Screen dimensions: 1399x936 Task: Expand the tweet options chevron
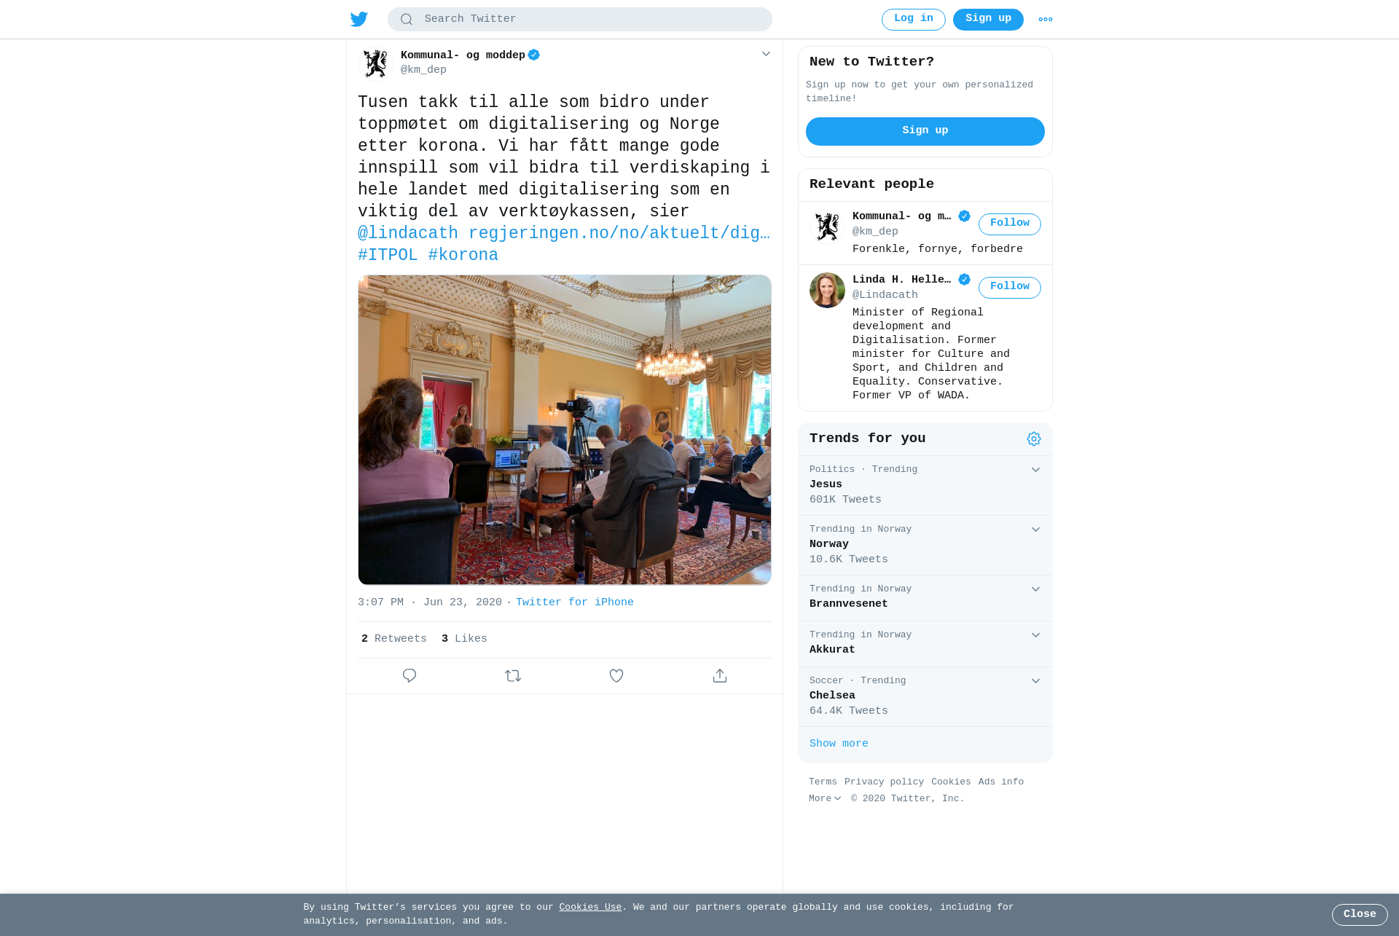click(766, 54)
